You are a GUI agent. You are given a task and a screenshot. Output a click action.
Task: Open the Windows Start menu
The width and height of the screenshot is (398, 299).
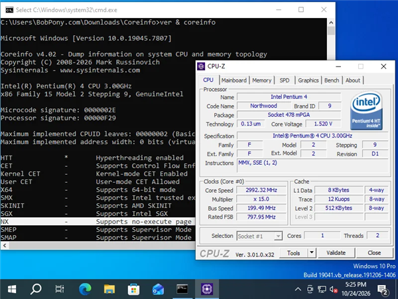12,289
